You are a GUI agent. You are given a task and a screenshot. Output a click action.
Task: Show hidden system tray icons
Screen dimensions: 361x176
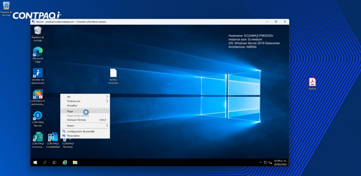(x=260, y=162)
